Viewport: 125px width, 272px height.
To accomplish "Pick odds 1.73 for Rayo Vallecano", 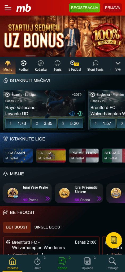I will pyautogui.click(x=18, y=123).
